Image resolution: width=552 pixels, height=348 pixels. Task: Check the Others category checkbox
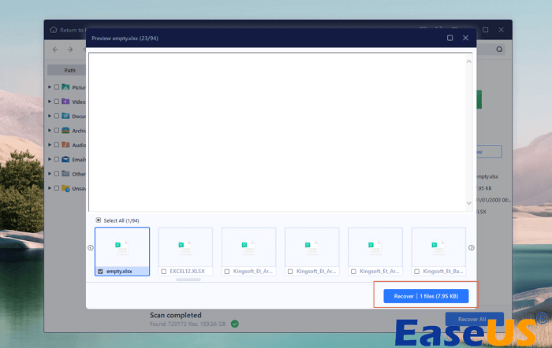click(x=57, y=173)
